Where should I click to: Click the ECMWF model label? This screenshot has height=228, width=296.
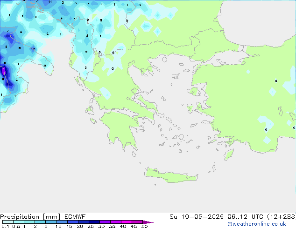coord(75,217)
